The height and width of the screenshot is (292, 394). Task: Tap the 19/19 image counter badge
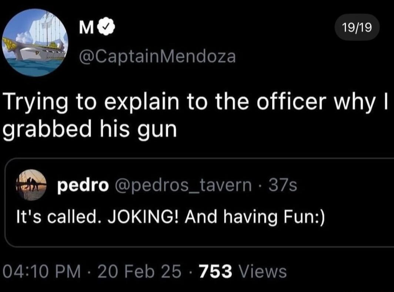[357, 27]
